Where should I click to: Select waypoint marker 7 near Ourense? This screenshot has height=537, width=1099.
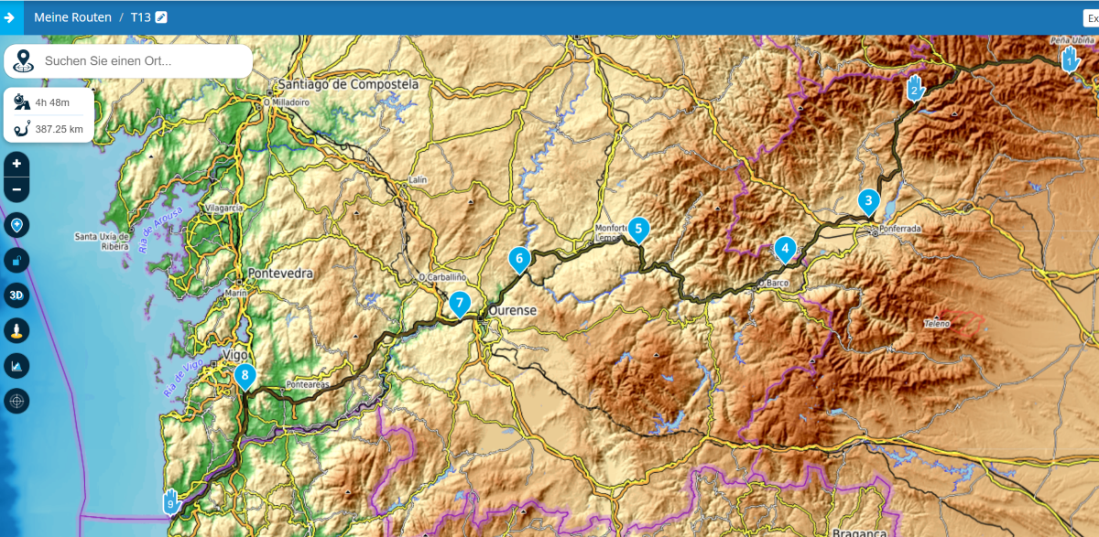[x=460, y=302]
